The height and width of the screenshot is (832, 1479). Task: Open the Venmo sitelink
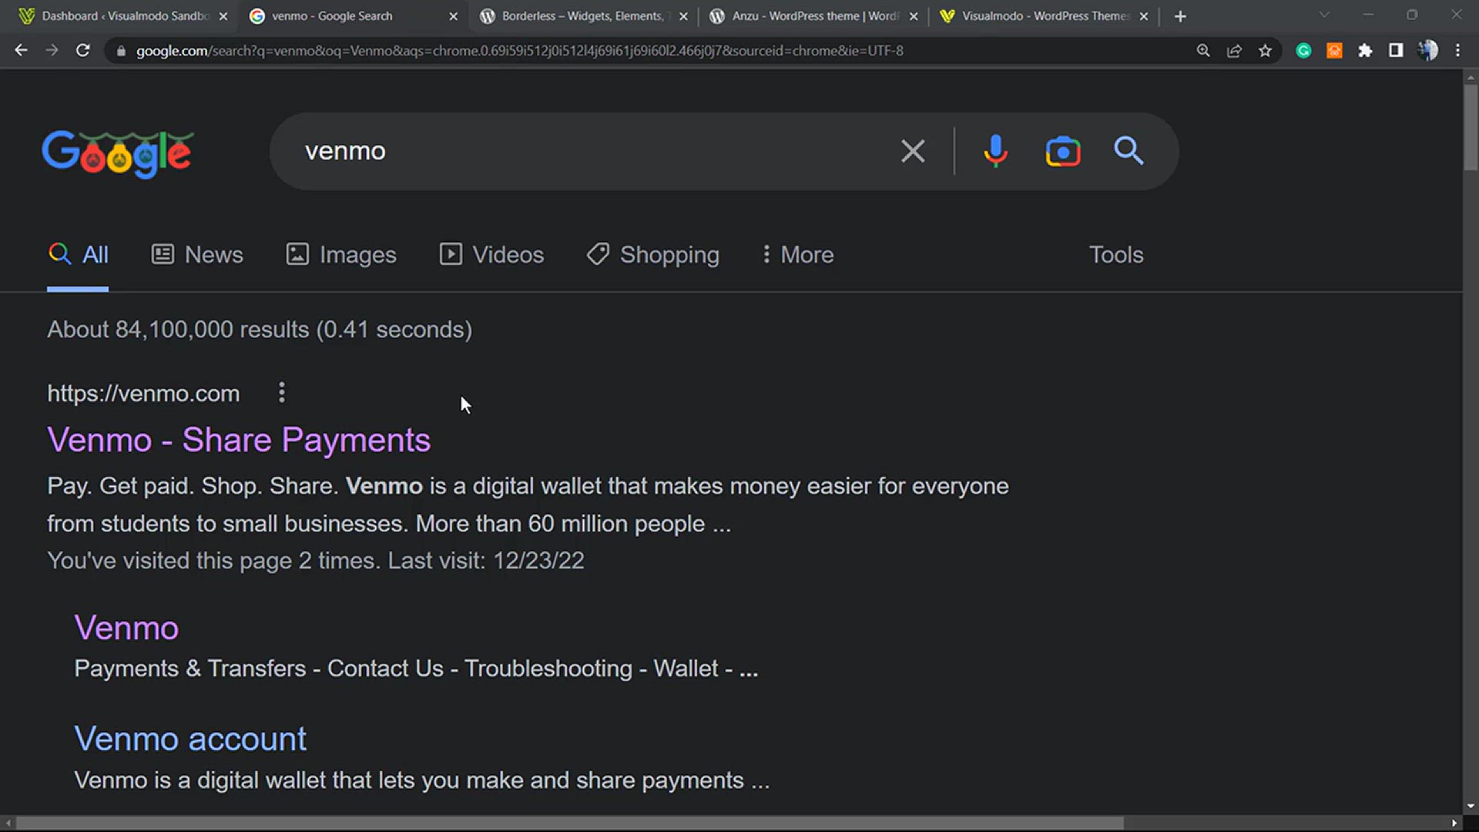tap(126, 629)
